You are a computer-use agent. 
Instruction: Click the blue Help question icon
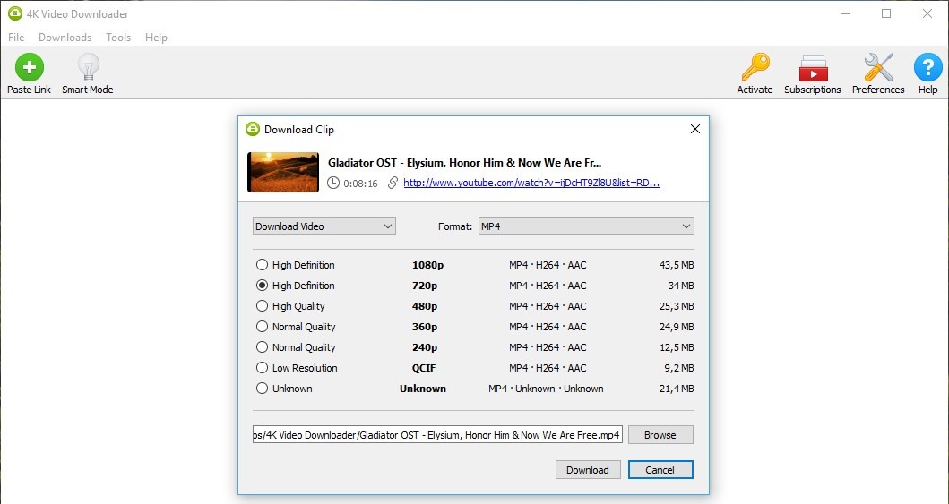927,67
